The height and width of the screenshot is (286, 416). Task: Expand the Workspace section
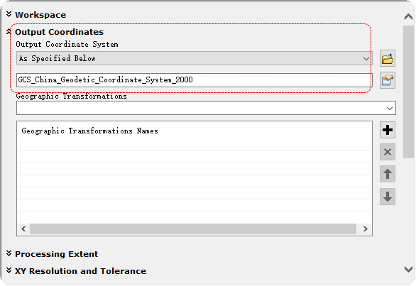click(x=9, y=14)
